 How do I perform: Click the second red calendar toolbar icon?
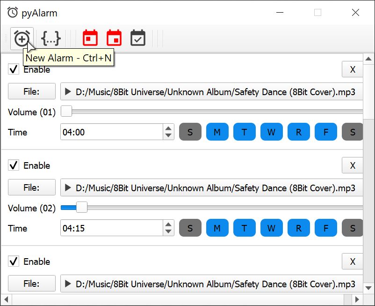point(114,38)
